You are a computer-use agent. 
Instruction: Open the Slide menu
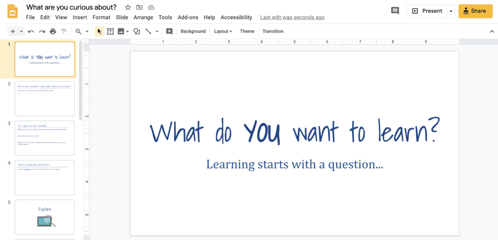[122, 17]
